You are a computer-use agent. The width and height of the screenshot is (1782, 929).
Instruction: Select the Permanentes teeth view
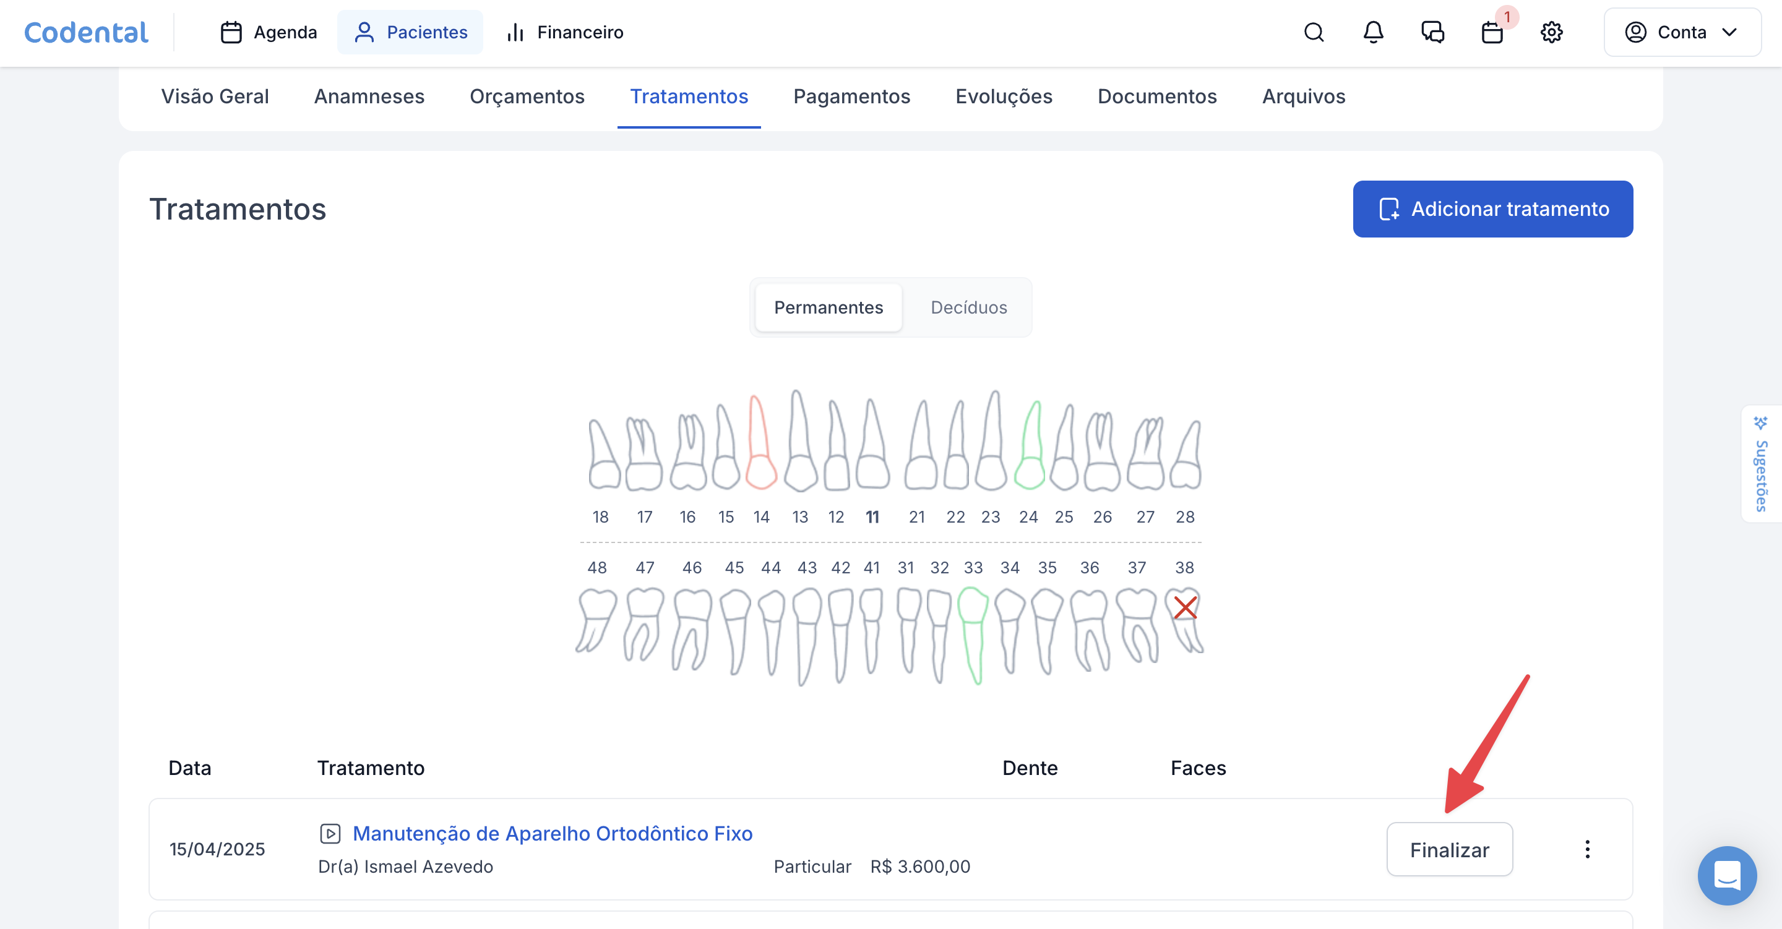[828, 308]
